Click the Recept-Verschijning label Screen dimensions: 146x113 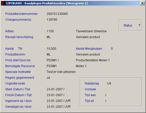19,37
